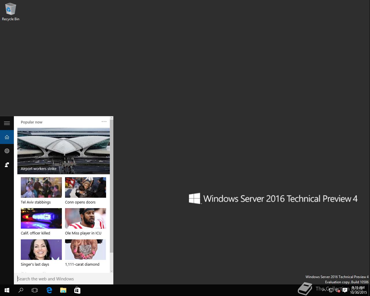
Task: Click the search panel scrollbar thumb
Action: tap(112, 186)
